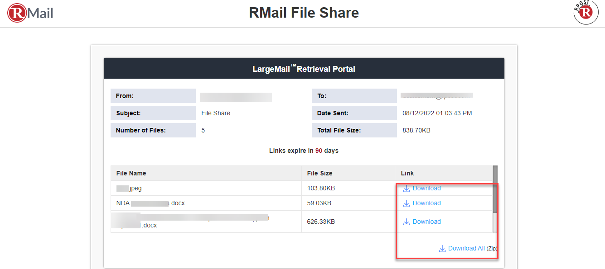Click the Total File Size value 838.70KB
The width and height of the screenshot is (605, 269).
[416, 130]
